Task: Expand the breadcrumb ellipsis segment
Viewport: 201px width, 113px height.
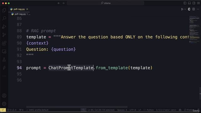Action: coord(29,14)
